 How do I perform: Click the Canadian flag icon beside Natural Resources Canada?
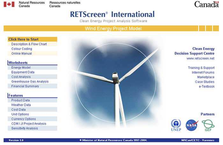click(x=9, y=4)
